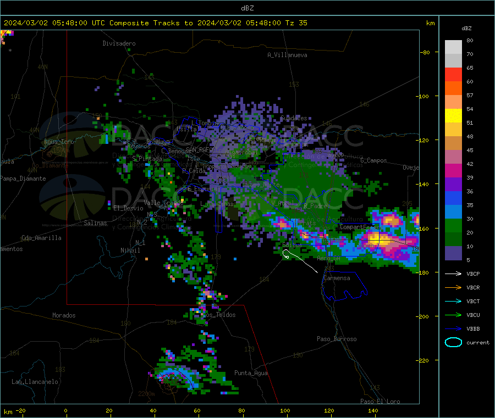495x418 pixels.
Task: Click the '2200m' elevation label near bottom
Action: click(x=146, y=394)
